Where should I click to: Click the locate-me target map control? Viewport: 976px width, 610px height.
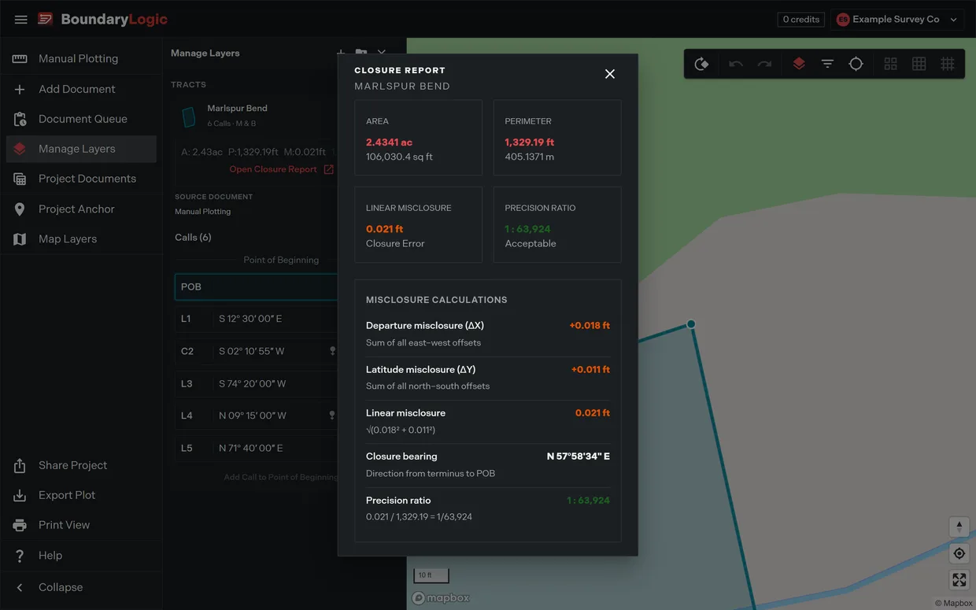(959, 553)
